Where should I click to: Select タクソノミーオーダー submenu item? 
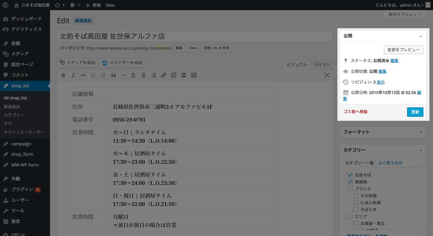(x=24, y=132)
